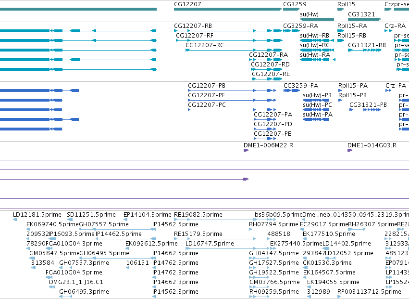Open the DME1-014G03.R feature

[350, 150]
